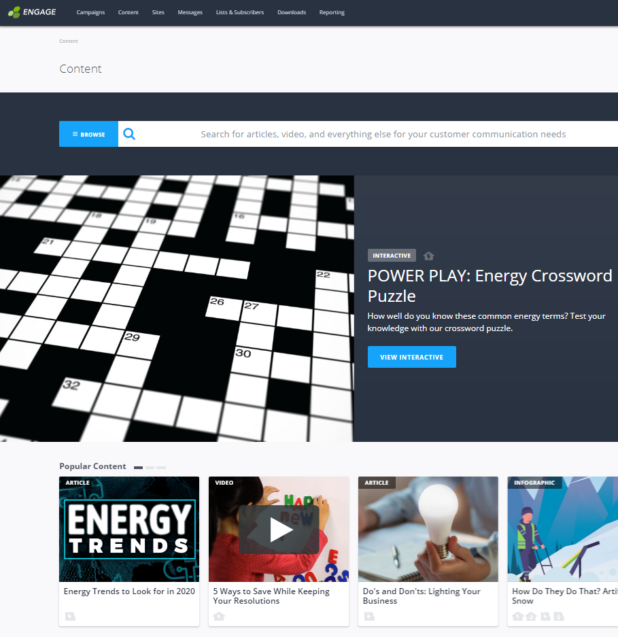Click inside the search input field
The width and height of the screenshot is (618, 637).
pyautogui.click(x=381, y=134)
